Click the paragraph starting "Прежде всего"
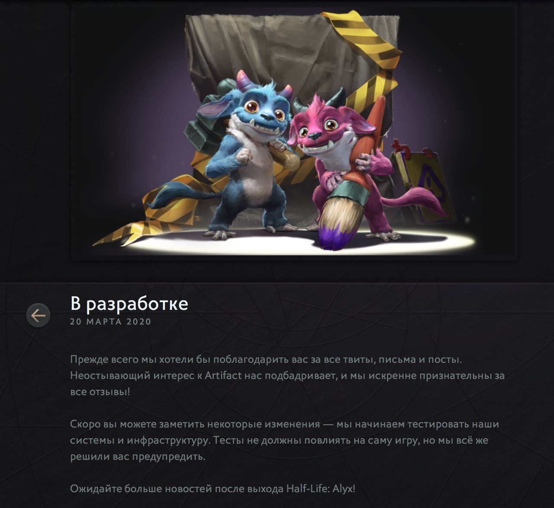This screenshot has width=554, height=508. coord(287,376)
